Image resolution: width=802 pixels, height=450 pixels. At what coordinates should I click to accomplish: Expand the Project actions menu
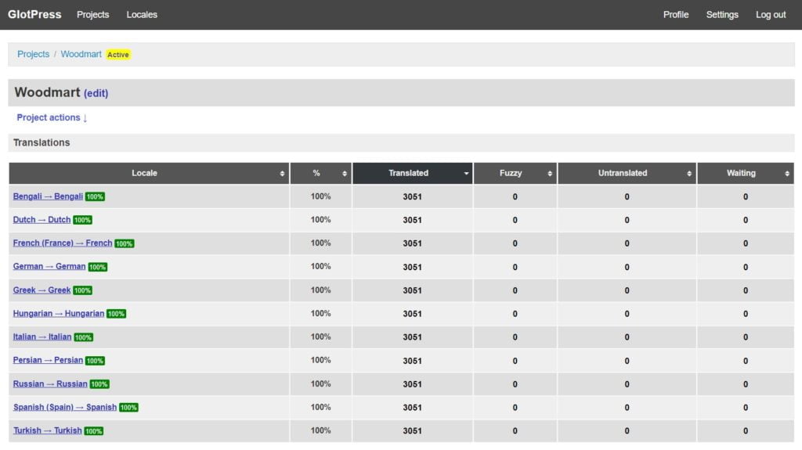(x=52, y=117)
